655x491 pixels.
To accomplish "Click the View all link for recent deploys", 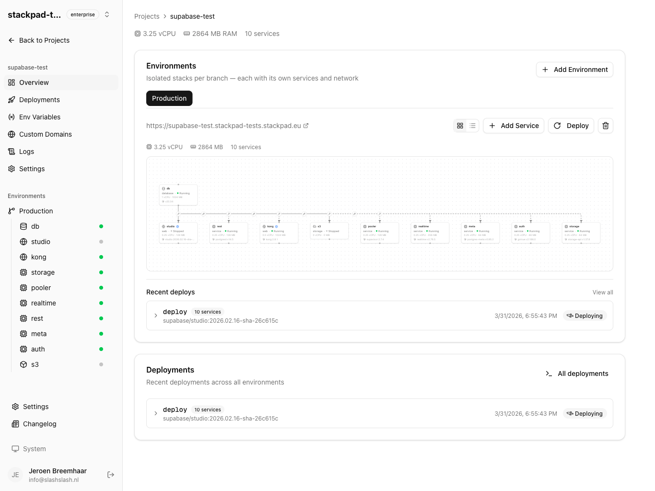I will click(x=602, y=292).
